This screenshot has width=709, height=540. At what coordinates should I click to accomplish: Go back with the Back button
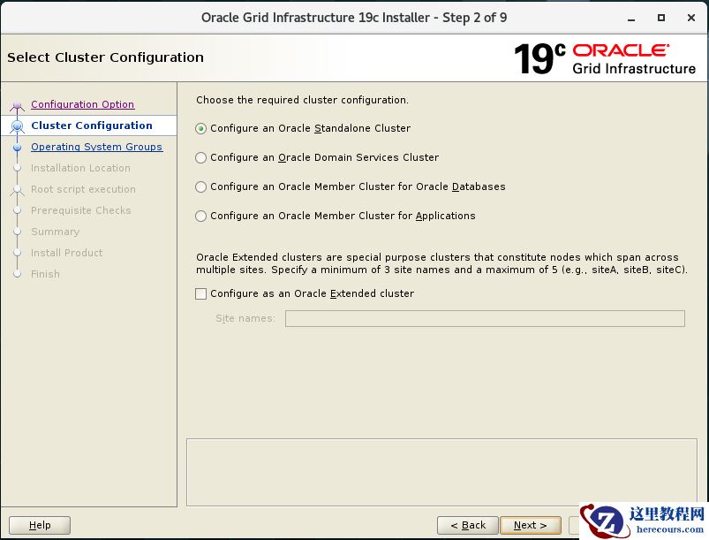468,525
